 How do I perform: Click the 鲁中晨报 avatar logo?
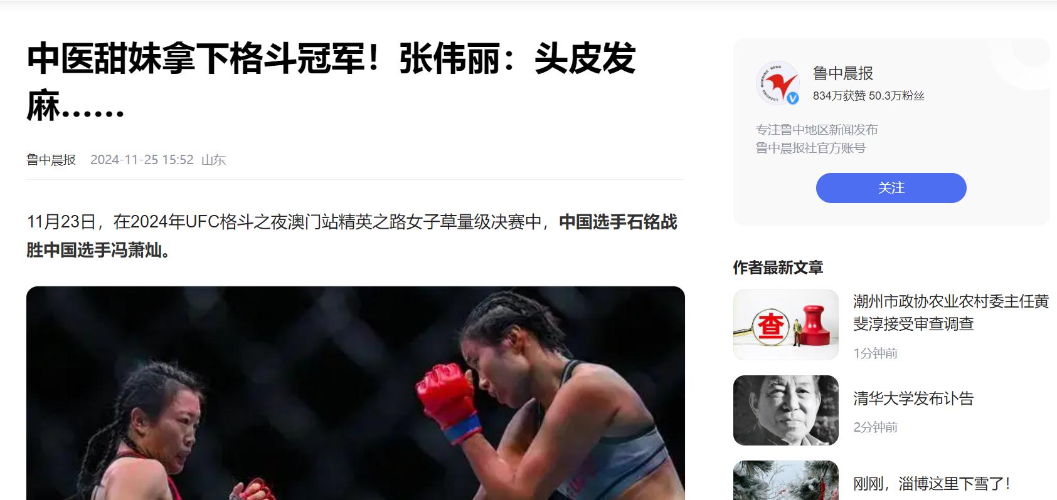(x=777, y=83)
